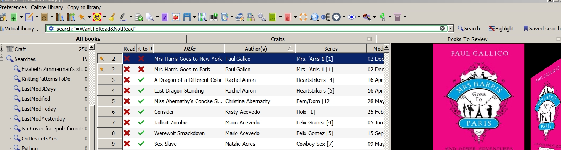Open Preferences via the gear icon

[3, 17]
